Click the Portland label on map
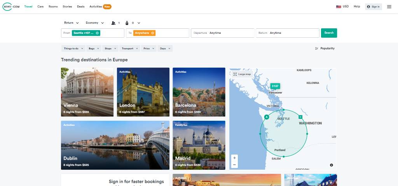 coord(280,150)
